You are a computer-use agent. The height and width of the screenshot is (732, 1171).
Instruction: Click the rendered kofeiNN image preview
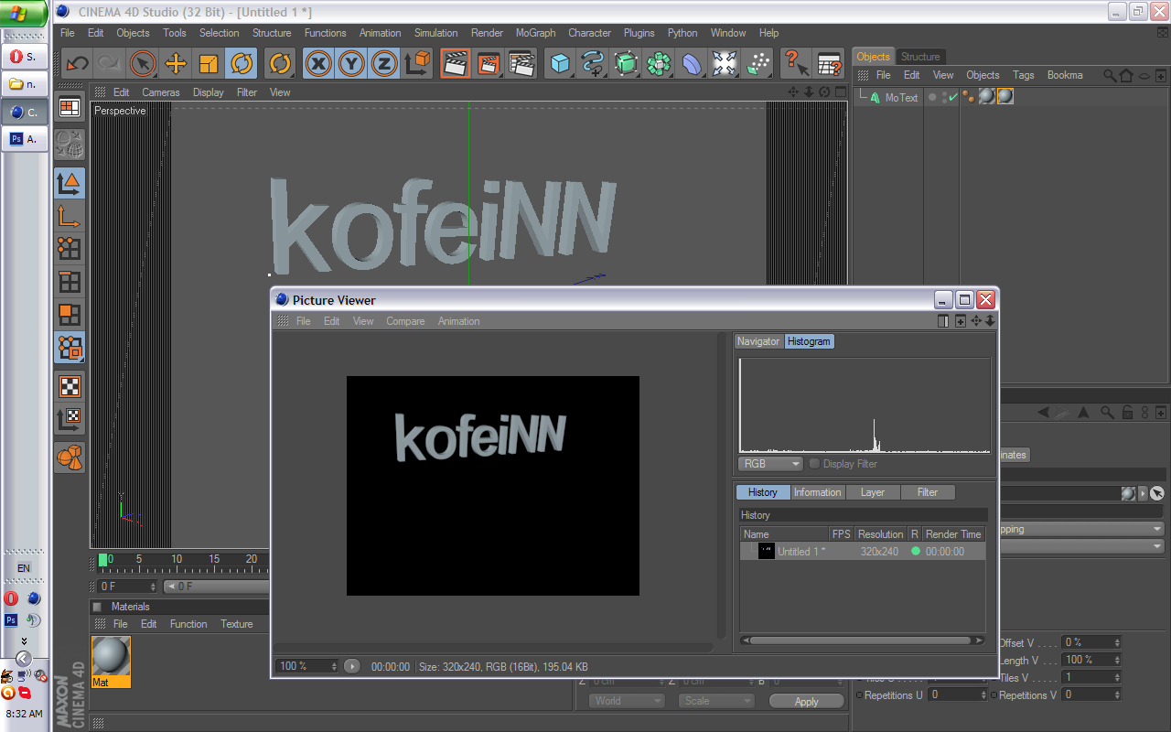pyautogui.click(x=493, y=486)
